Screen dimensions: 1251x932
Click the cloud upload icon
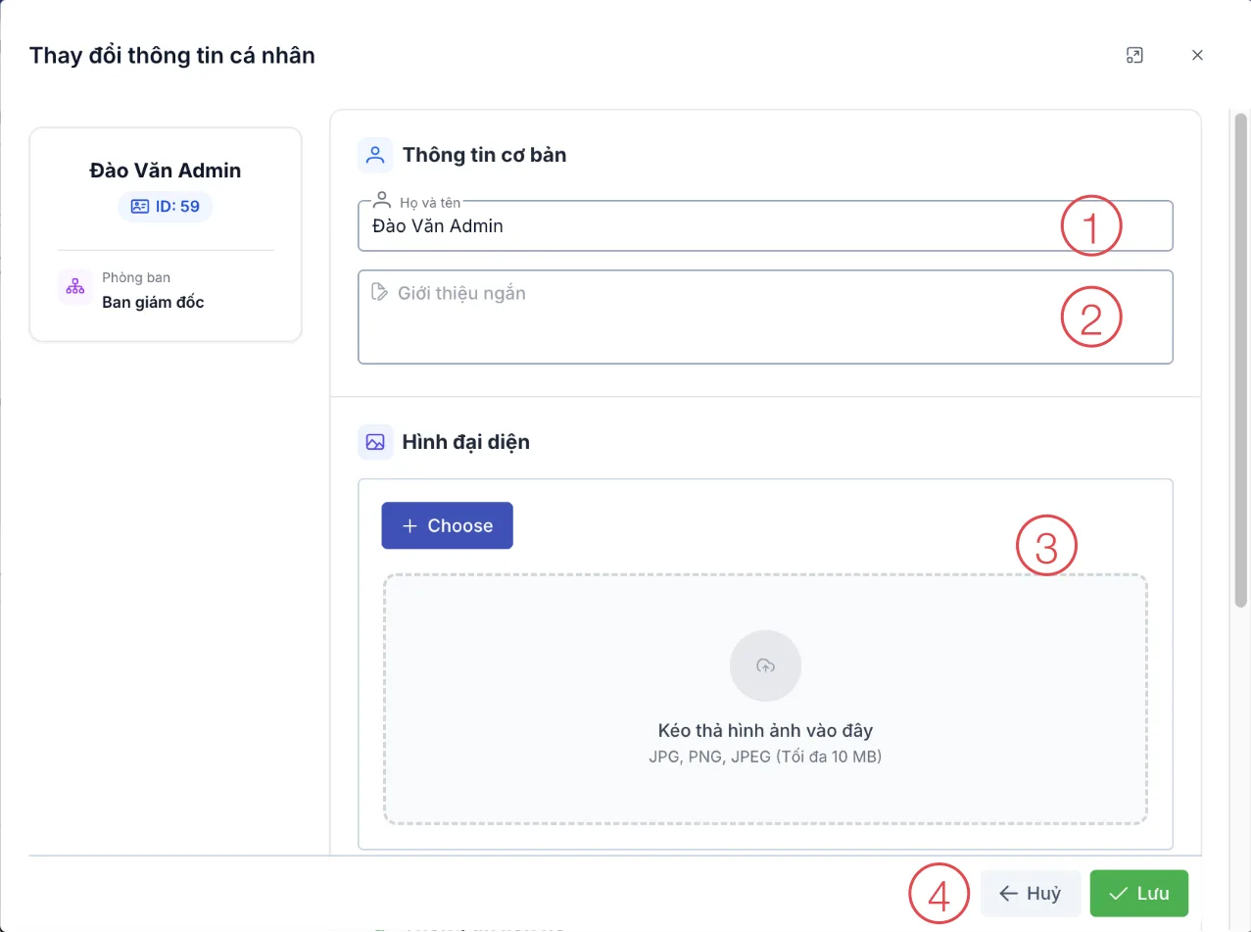coord(766,666)
